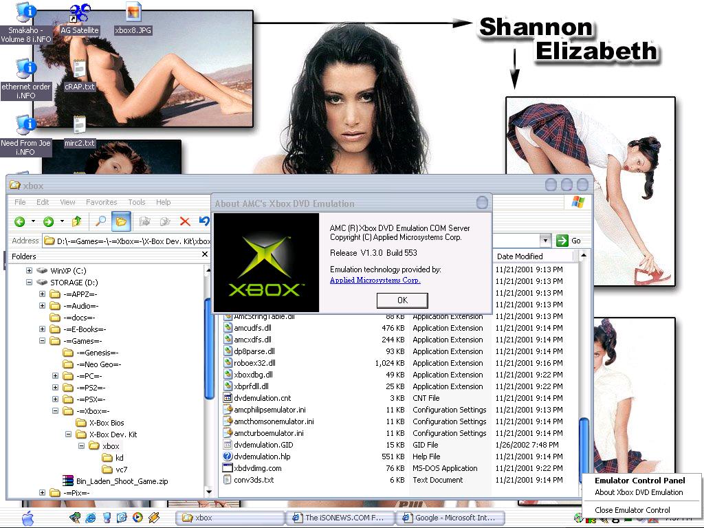This screenshot has width=704, height=528.
Task: Select the file xbdvdimg.com
Action: coord(252,467)
